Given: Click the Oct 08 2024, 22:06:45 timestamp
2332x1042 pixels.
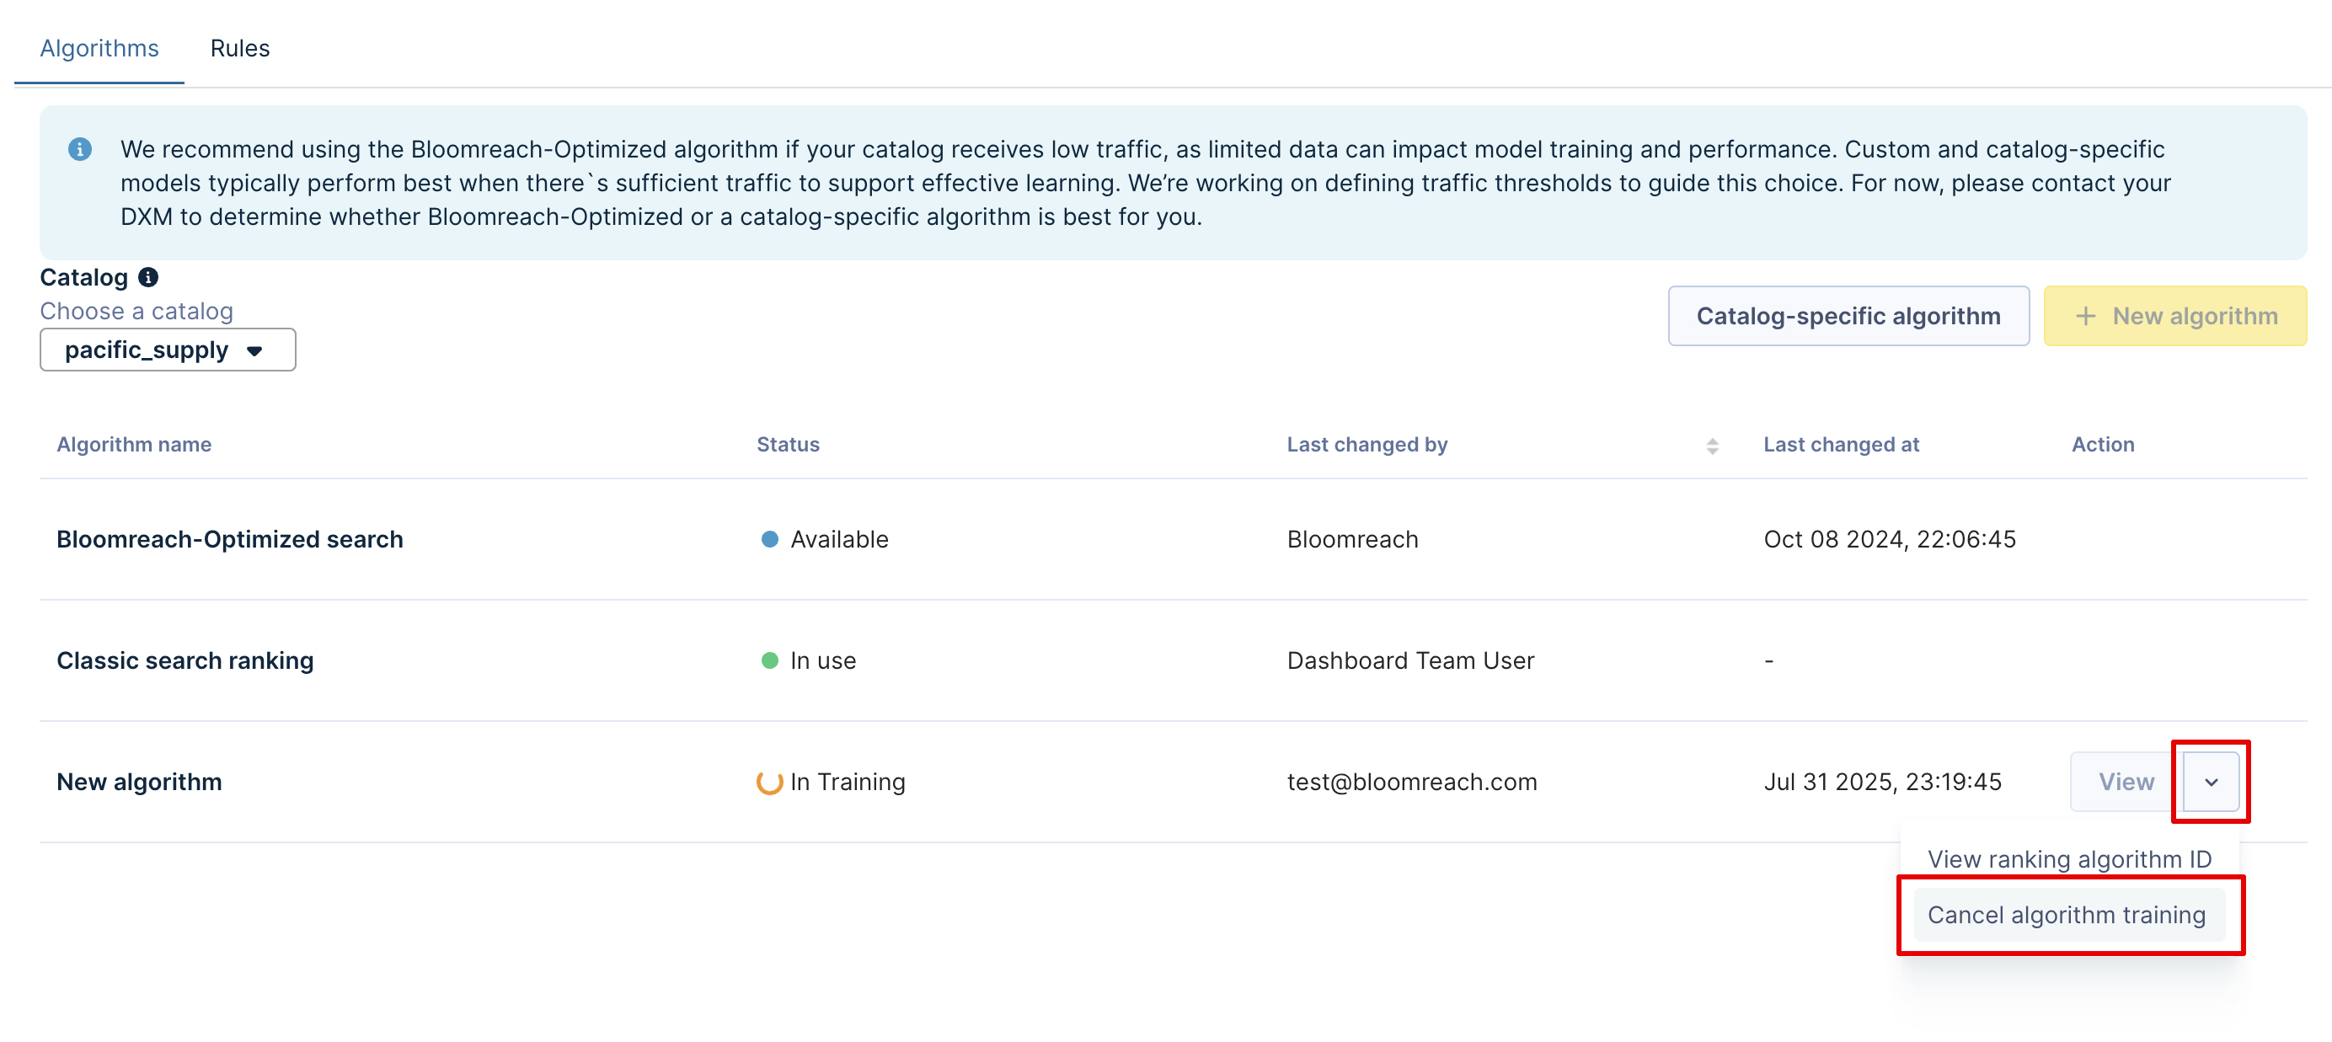Looking at the screenshot, I should pyautogui.click(x=1890, y=538).
